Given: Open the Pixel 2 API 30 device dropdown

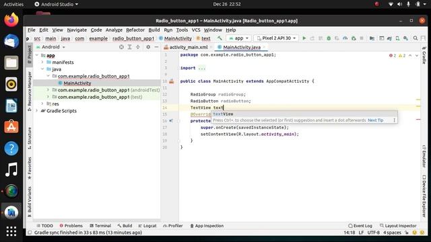Looking at the screenshot, I should [x=276, y=38].
